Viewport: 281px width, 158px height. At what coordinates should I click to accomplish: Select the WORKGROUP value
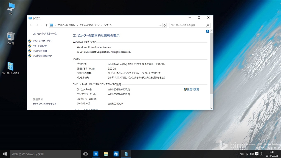pyautogui.click(x=115, y=103)
